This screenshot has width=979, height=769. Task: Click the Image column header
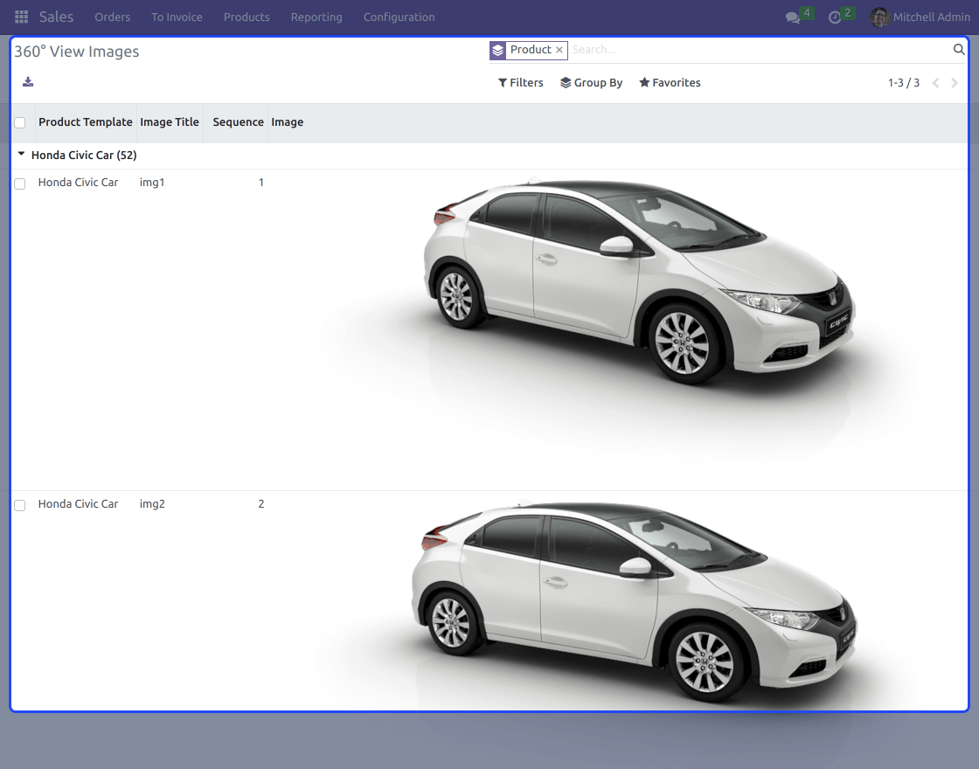(288, 122)
